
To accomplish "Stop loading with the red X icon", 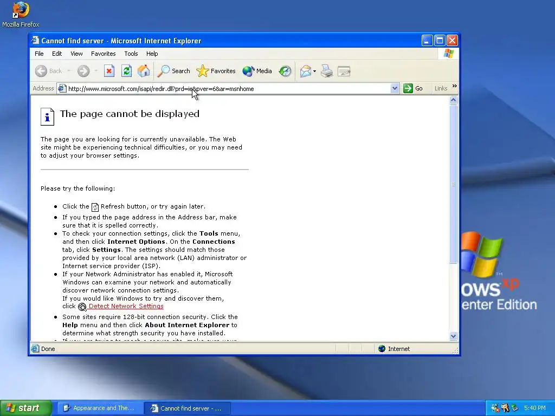I will click(109, 71).
